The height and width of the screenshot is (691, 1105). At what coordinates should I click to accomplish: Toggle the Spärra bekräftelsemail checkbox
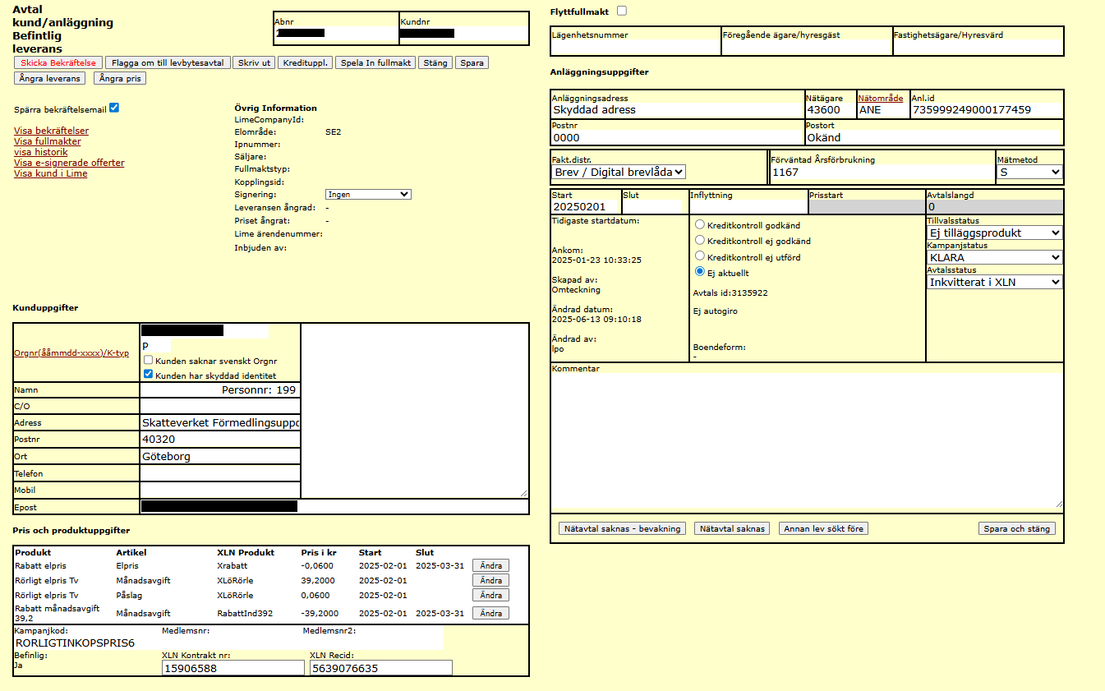pyautogui.click(x=114, y=108)
